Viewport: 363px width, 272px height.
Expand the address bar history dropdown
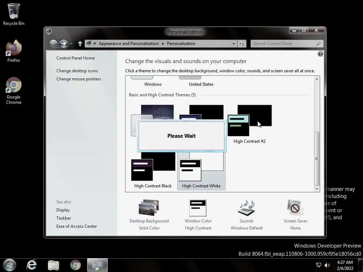234,44
